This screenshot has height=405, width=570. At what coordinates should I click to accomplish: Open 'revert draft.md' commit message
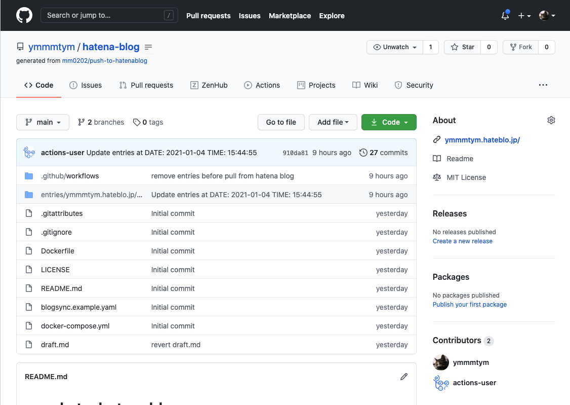click(x=176, y=345)
